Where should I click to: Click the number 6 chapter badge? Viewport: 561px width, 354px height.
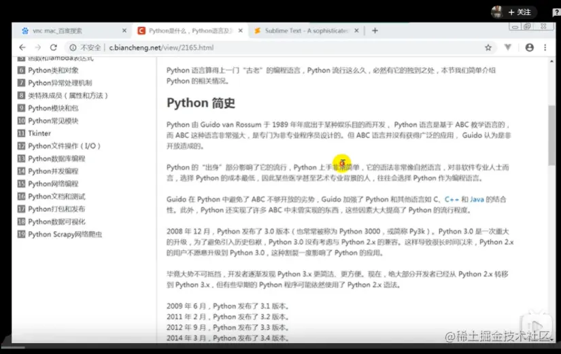(22, 70)
